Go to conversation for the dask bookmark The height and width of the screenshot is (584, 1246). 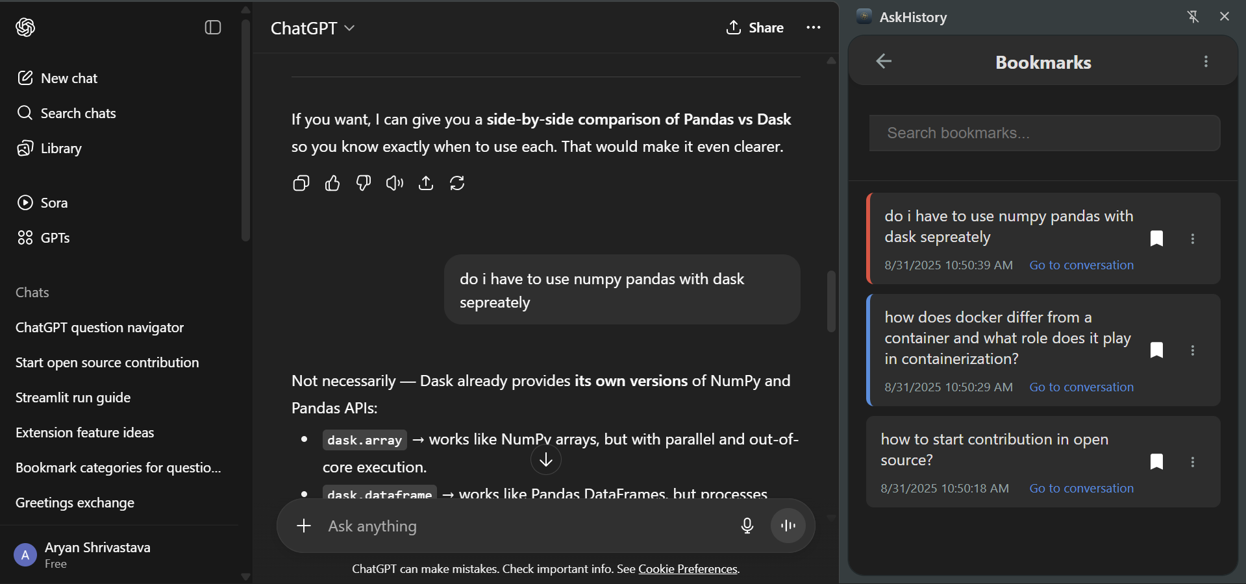1082,265
